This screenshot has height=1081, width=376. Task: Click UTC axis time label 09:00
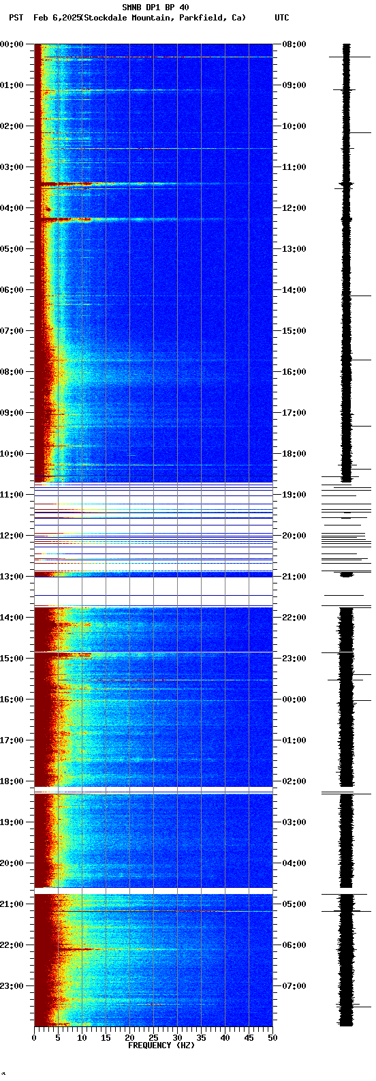tap(294, 85)
